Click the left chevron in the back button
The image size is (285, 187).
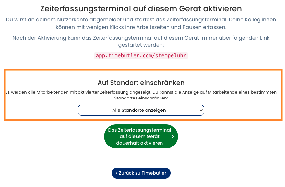tap(117, 173)
